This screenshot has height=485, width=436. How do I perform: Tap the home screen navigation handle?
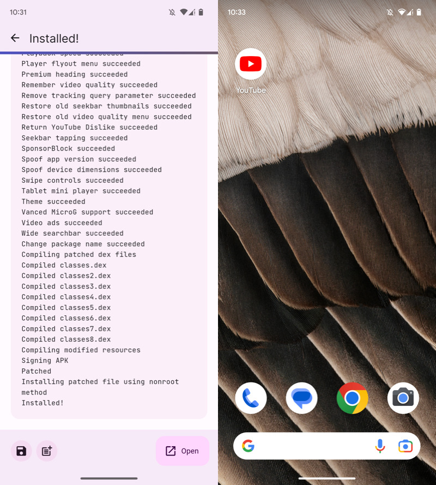pos(327,478)
